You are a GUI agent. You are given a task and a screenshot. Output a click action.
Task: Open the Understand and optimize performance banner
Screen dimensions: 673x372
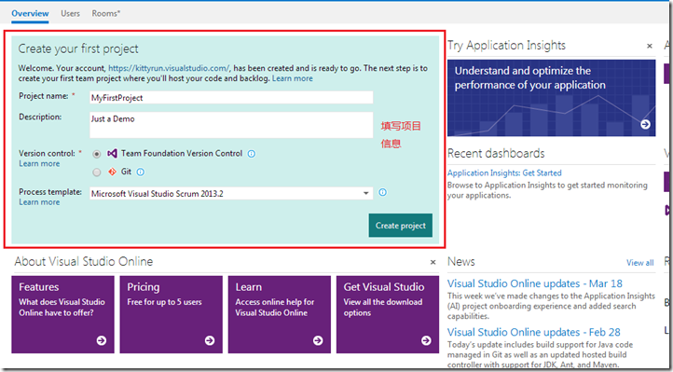click(551, 98)
